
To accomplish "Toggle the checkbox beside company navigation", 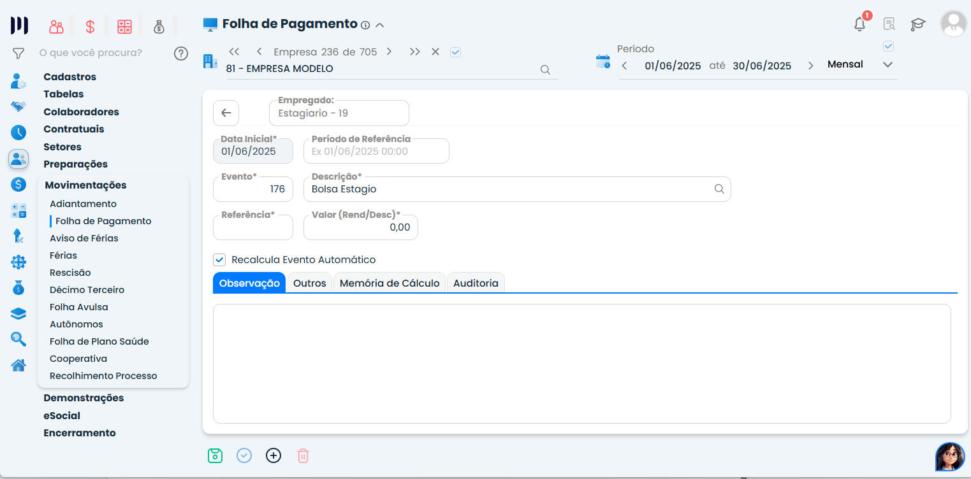I will pyautogui.click(x=455, y=52).
